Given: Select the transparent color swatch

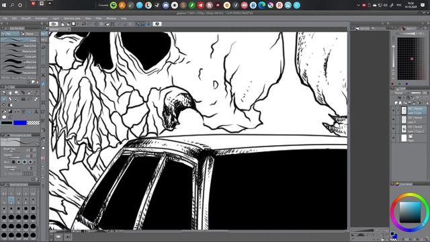Looking at the screenshot, I should click(33, 122).
